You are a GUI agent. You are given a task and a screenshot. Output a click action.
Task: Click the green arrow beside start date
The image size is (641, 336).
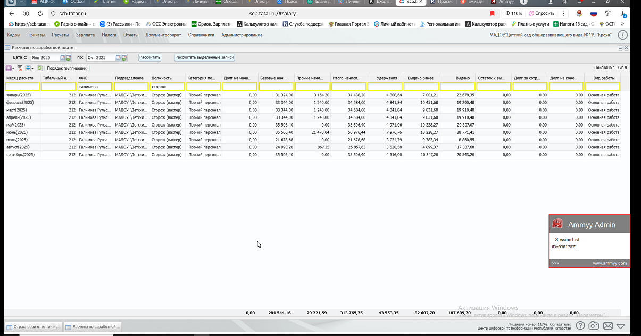68,57
